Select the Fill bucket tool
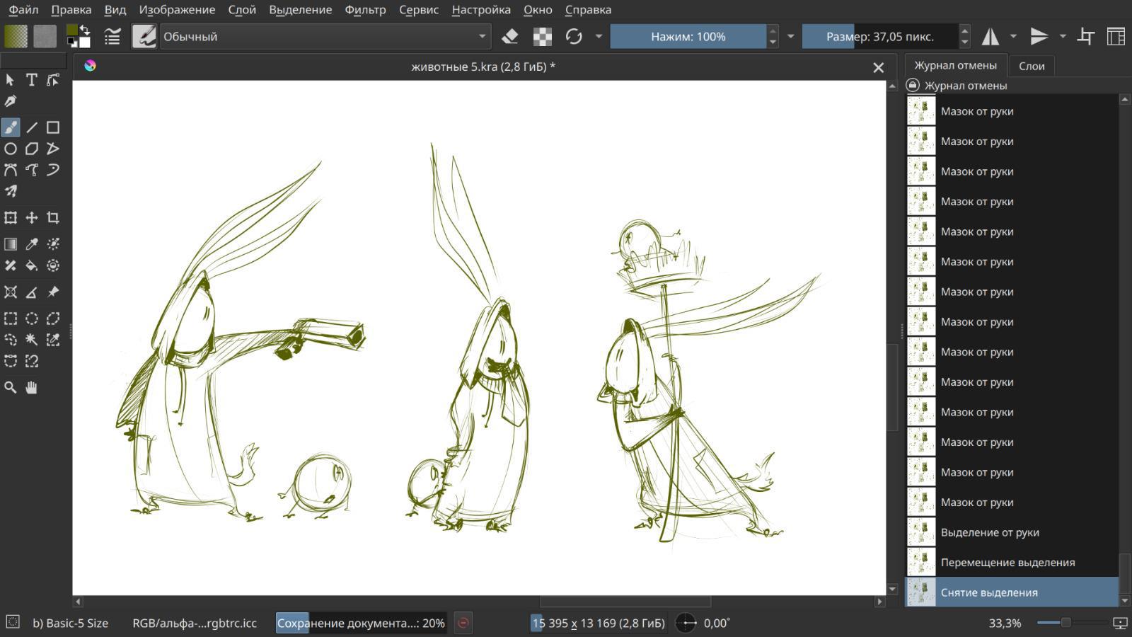1132x637 pixels. click(32, 266)
